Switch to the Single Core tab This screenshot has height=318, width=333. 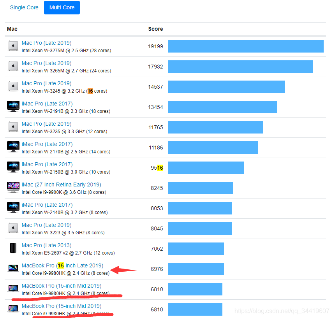24,7
